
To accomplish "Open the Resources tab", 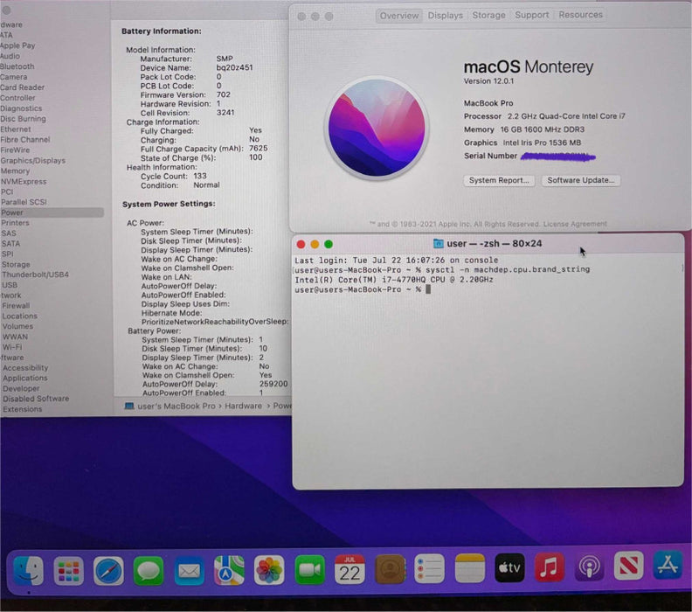I will click(x=580, y=15).
